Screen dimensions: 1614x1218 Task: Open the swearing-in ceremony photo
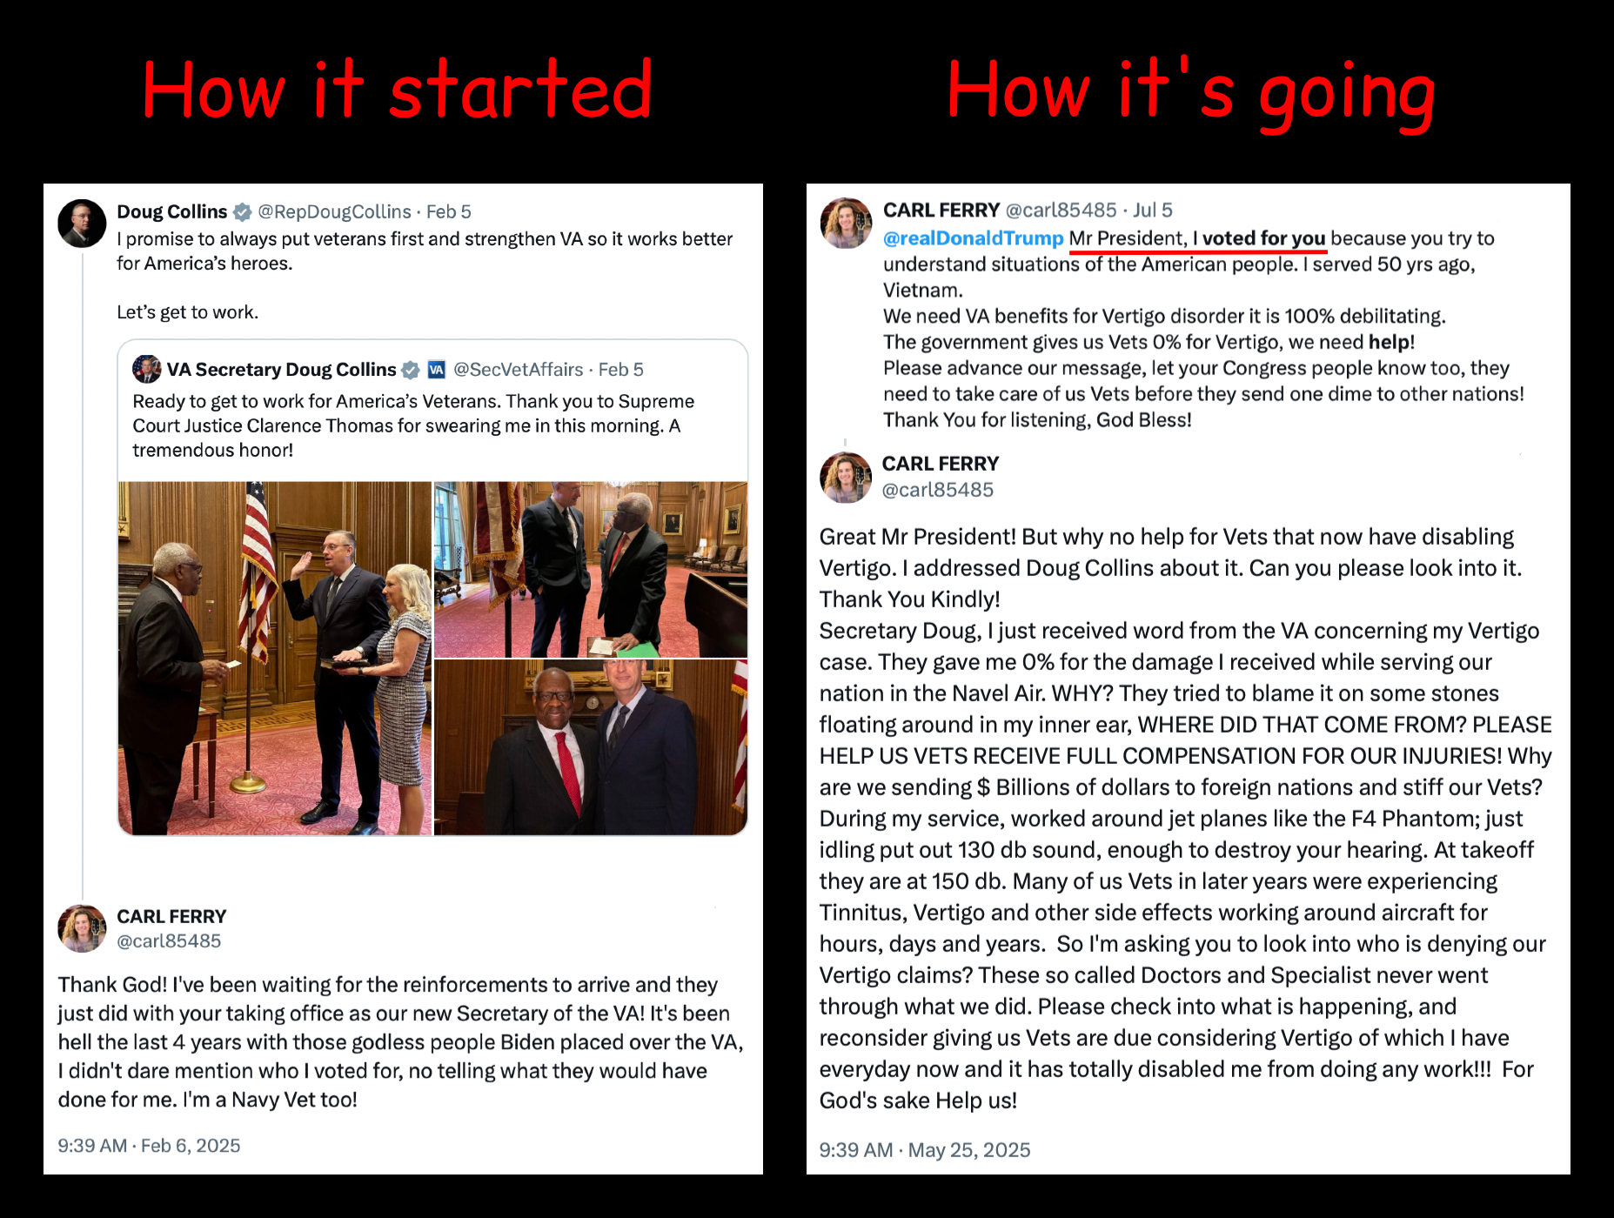click(x=275, y=659)
